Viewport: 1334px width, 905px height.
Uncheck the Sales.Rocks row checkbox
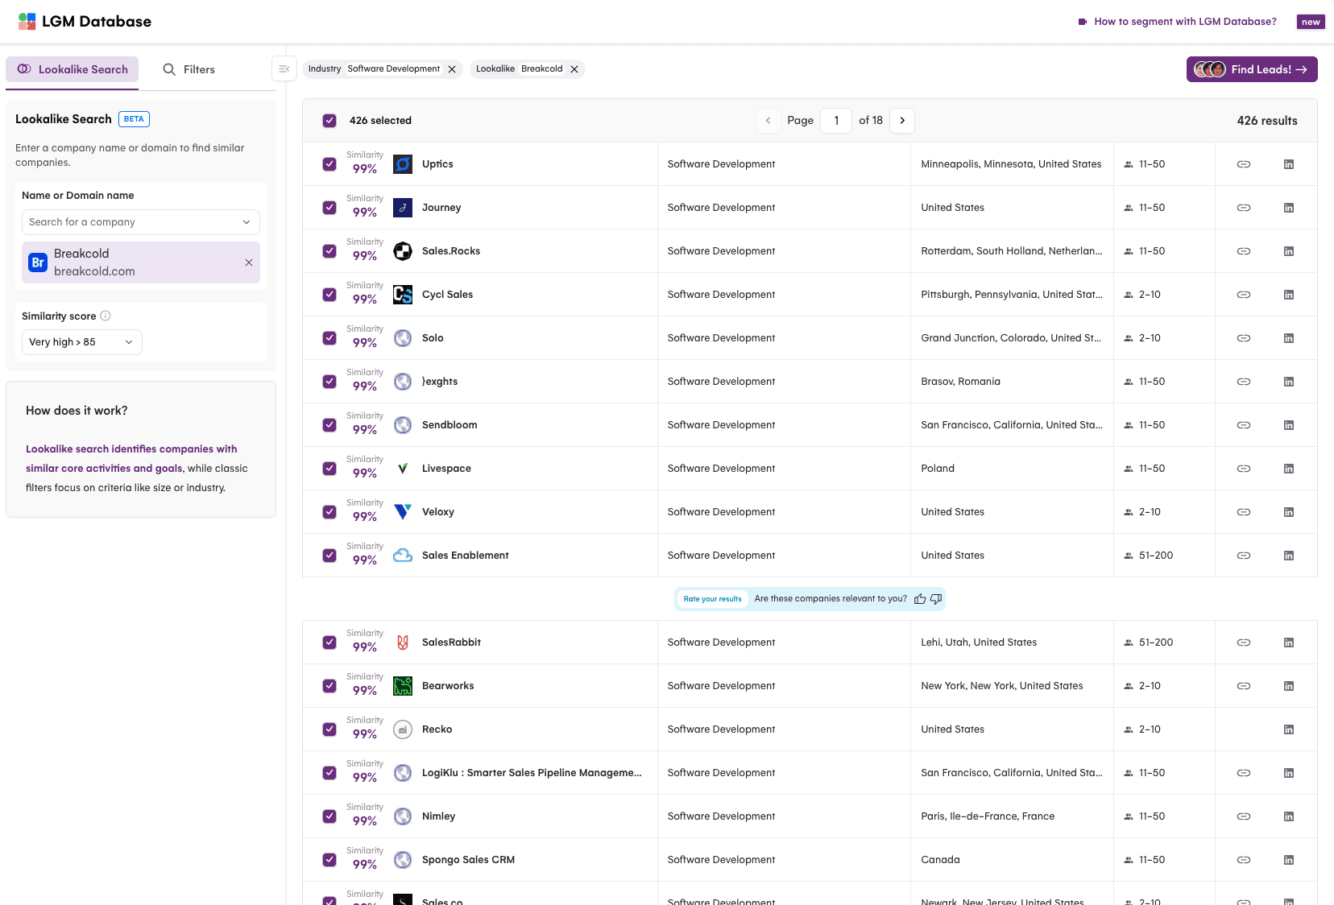tap(329, 251)
